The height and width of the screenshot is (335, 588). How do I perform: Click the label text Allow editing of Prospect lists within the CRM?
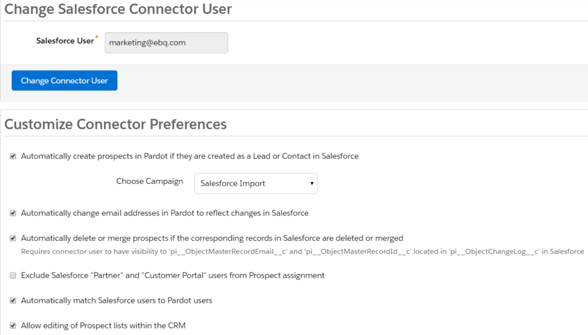click(x=103, y=326)
